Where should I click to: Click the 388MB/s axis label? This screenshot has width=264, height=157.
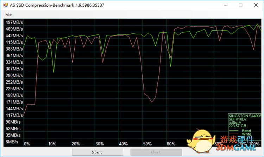coord(14,49)
